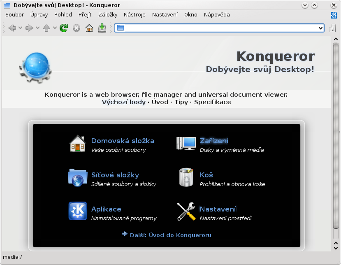Open the Tipy link
This screenshot has height=265, width=341.
[181, 102]
